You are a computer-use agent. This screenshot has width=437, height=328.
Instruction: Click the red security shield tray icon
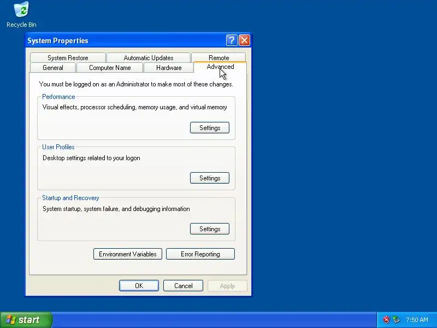point(386,320)
